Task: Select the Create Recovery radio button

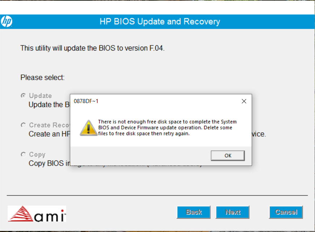Action: coord(23,125)
